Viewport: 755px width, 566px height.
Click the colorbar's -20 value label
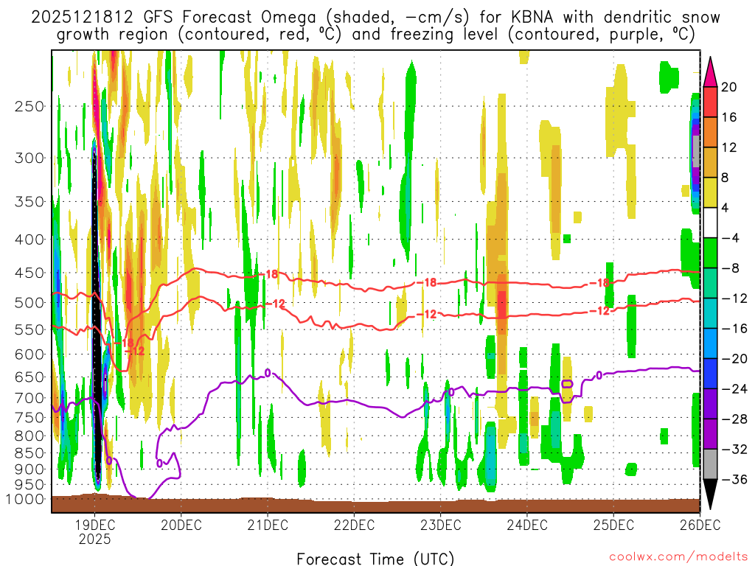point(734,359)
